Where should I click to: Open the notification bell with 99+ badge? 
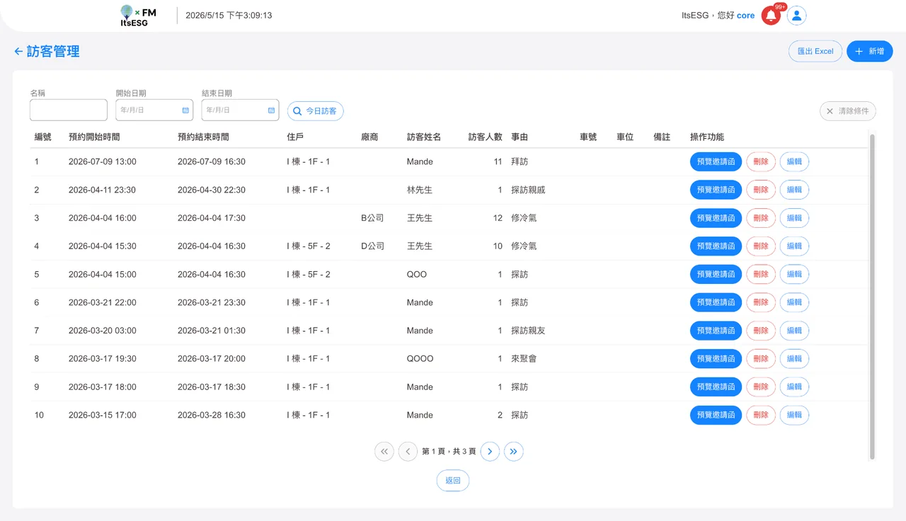(771, 16)
